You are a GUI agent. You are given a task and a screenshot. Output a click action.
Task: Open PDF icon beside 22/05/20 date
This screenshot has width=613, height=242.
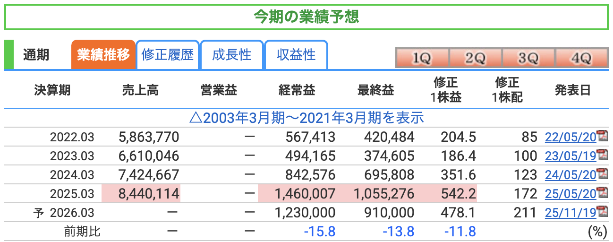pos(602,136)
